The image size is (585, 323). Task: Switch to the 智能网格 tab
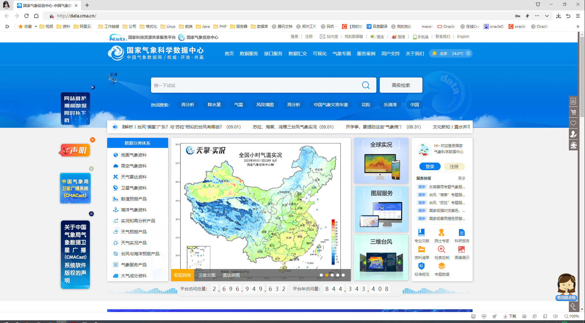pos(182,275)
